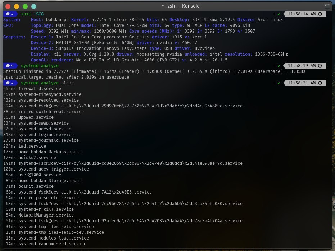Screen dimensions: 335x251
Task: Click the 'initrd-switch-root.service' line
Action: [x=44, y=112]
